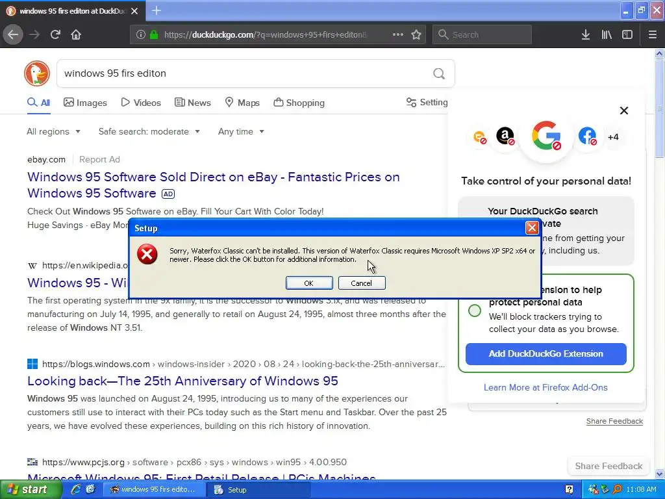Switch to the Maps tab

pos(242,103)
